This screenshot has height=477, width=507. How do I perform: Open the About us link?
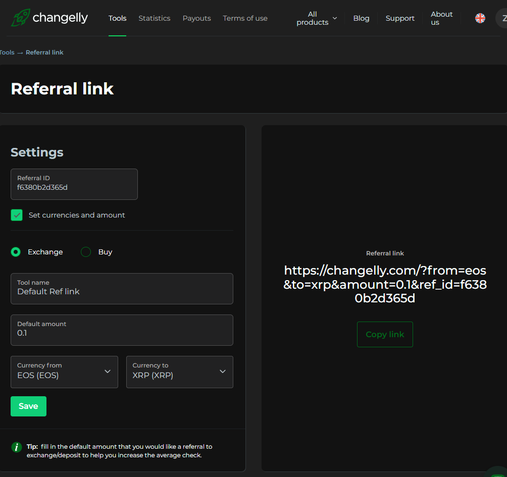442,18
